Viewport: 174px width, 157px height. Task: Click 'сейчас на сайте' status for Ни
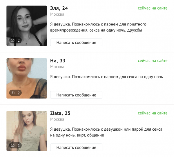click(x=153, y=61)
